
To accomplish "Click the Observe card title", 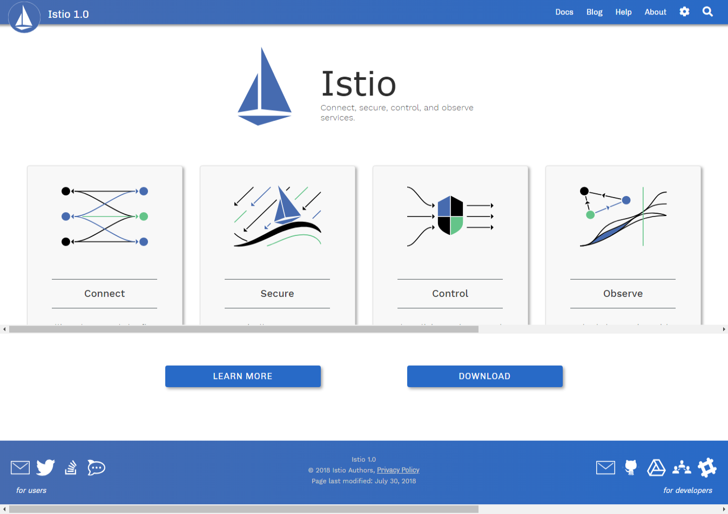I will click(x=623, y=293).
